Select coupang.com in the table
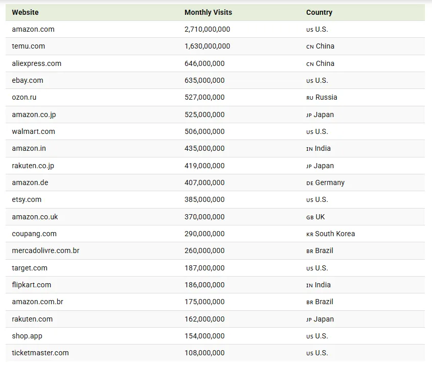432x365 pixels. pos(34,234)
